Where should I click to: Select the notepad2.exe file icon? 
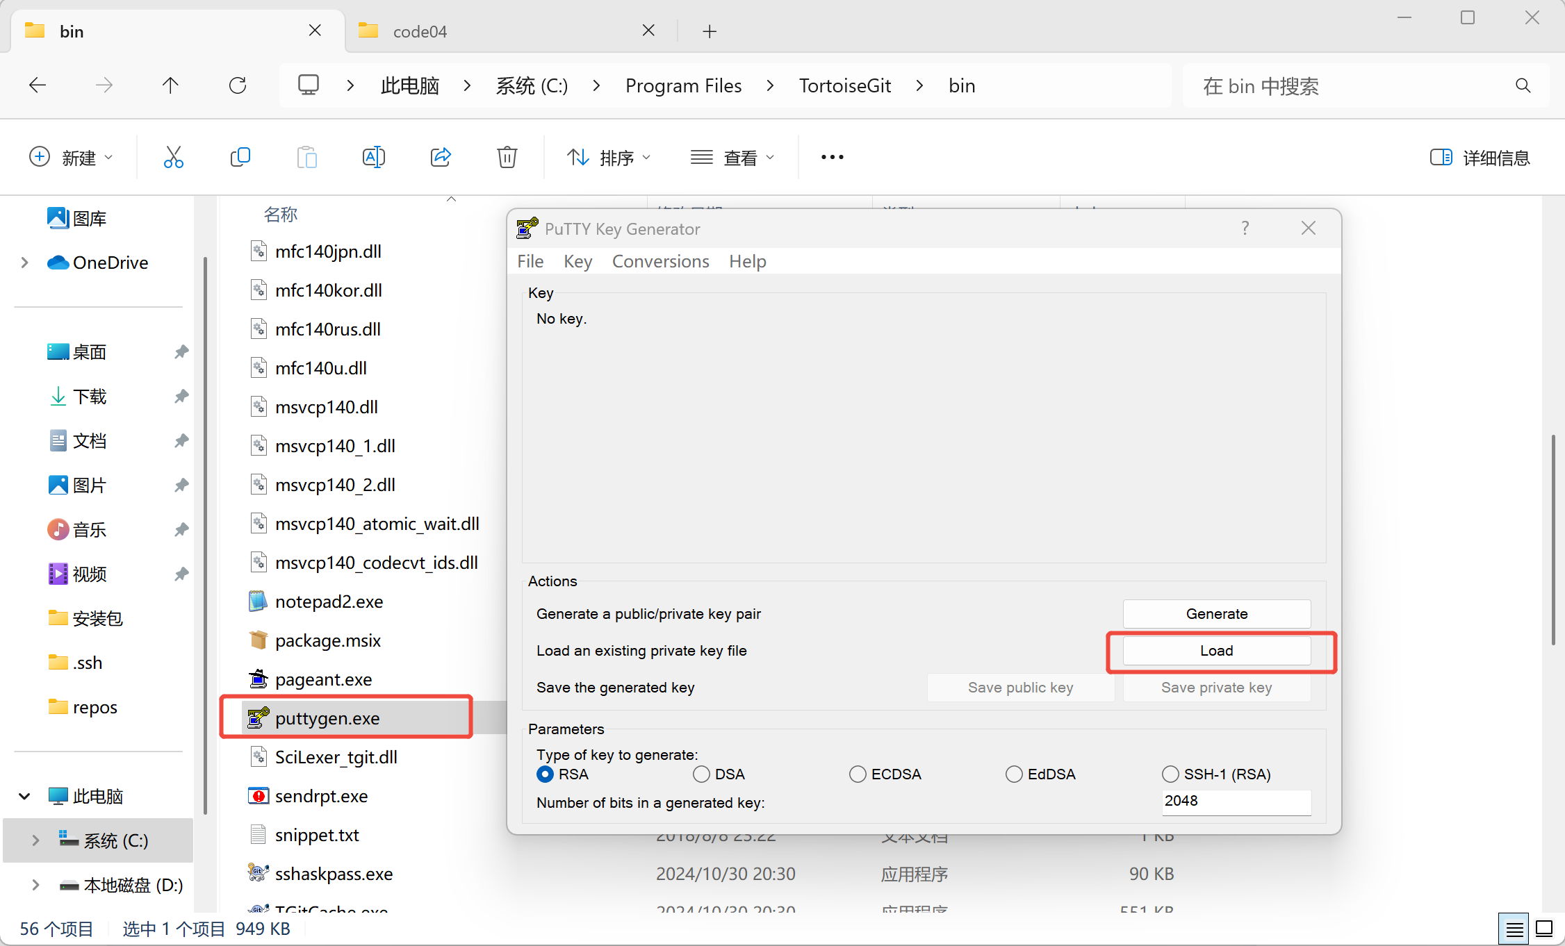tap(259, 601)
